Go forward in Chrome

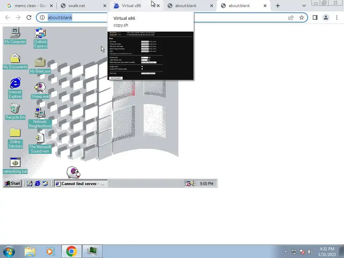point(18,17)
